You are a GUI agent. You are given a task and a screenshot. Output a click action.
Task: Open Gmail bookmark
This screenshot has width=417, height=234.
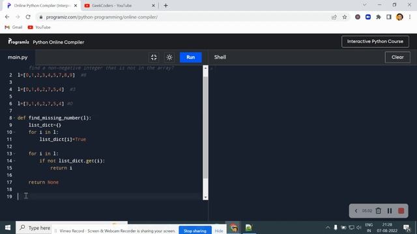14,27
